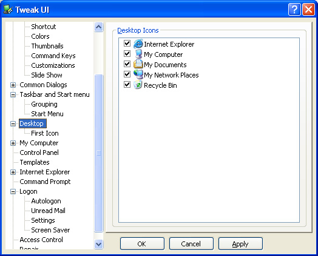Uncheck the My Documents checkbox
Image resolution: width=318 pixels, height=256 pixels.
127,64
